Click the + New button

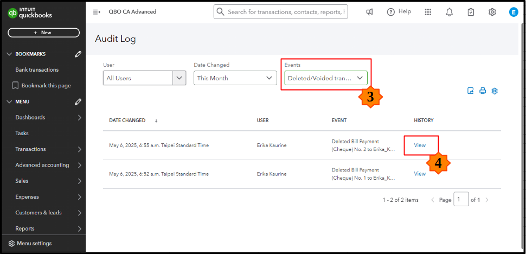click(43, 33)
